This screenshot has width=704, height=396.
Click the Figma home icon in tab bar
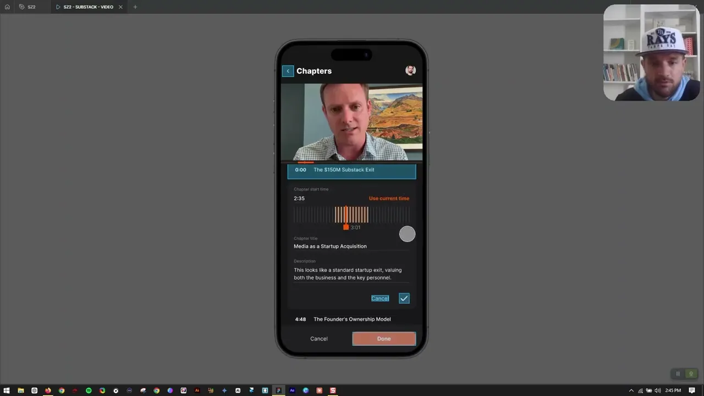click(x=7, y=7)
